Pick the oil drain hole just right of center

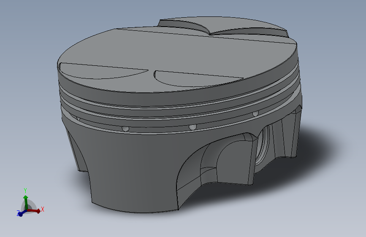(x=192, y=127)
